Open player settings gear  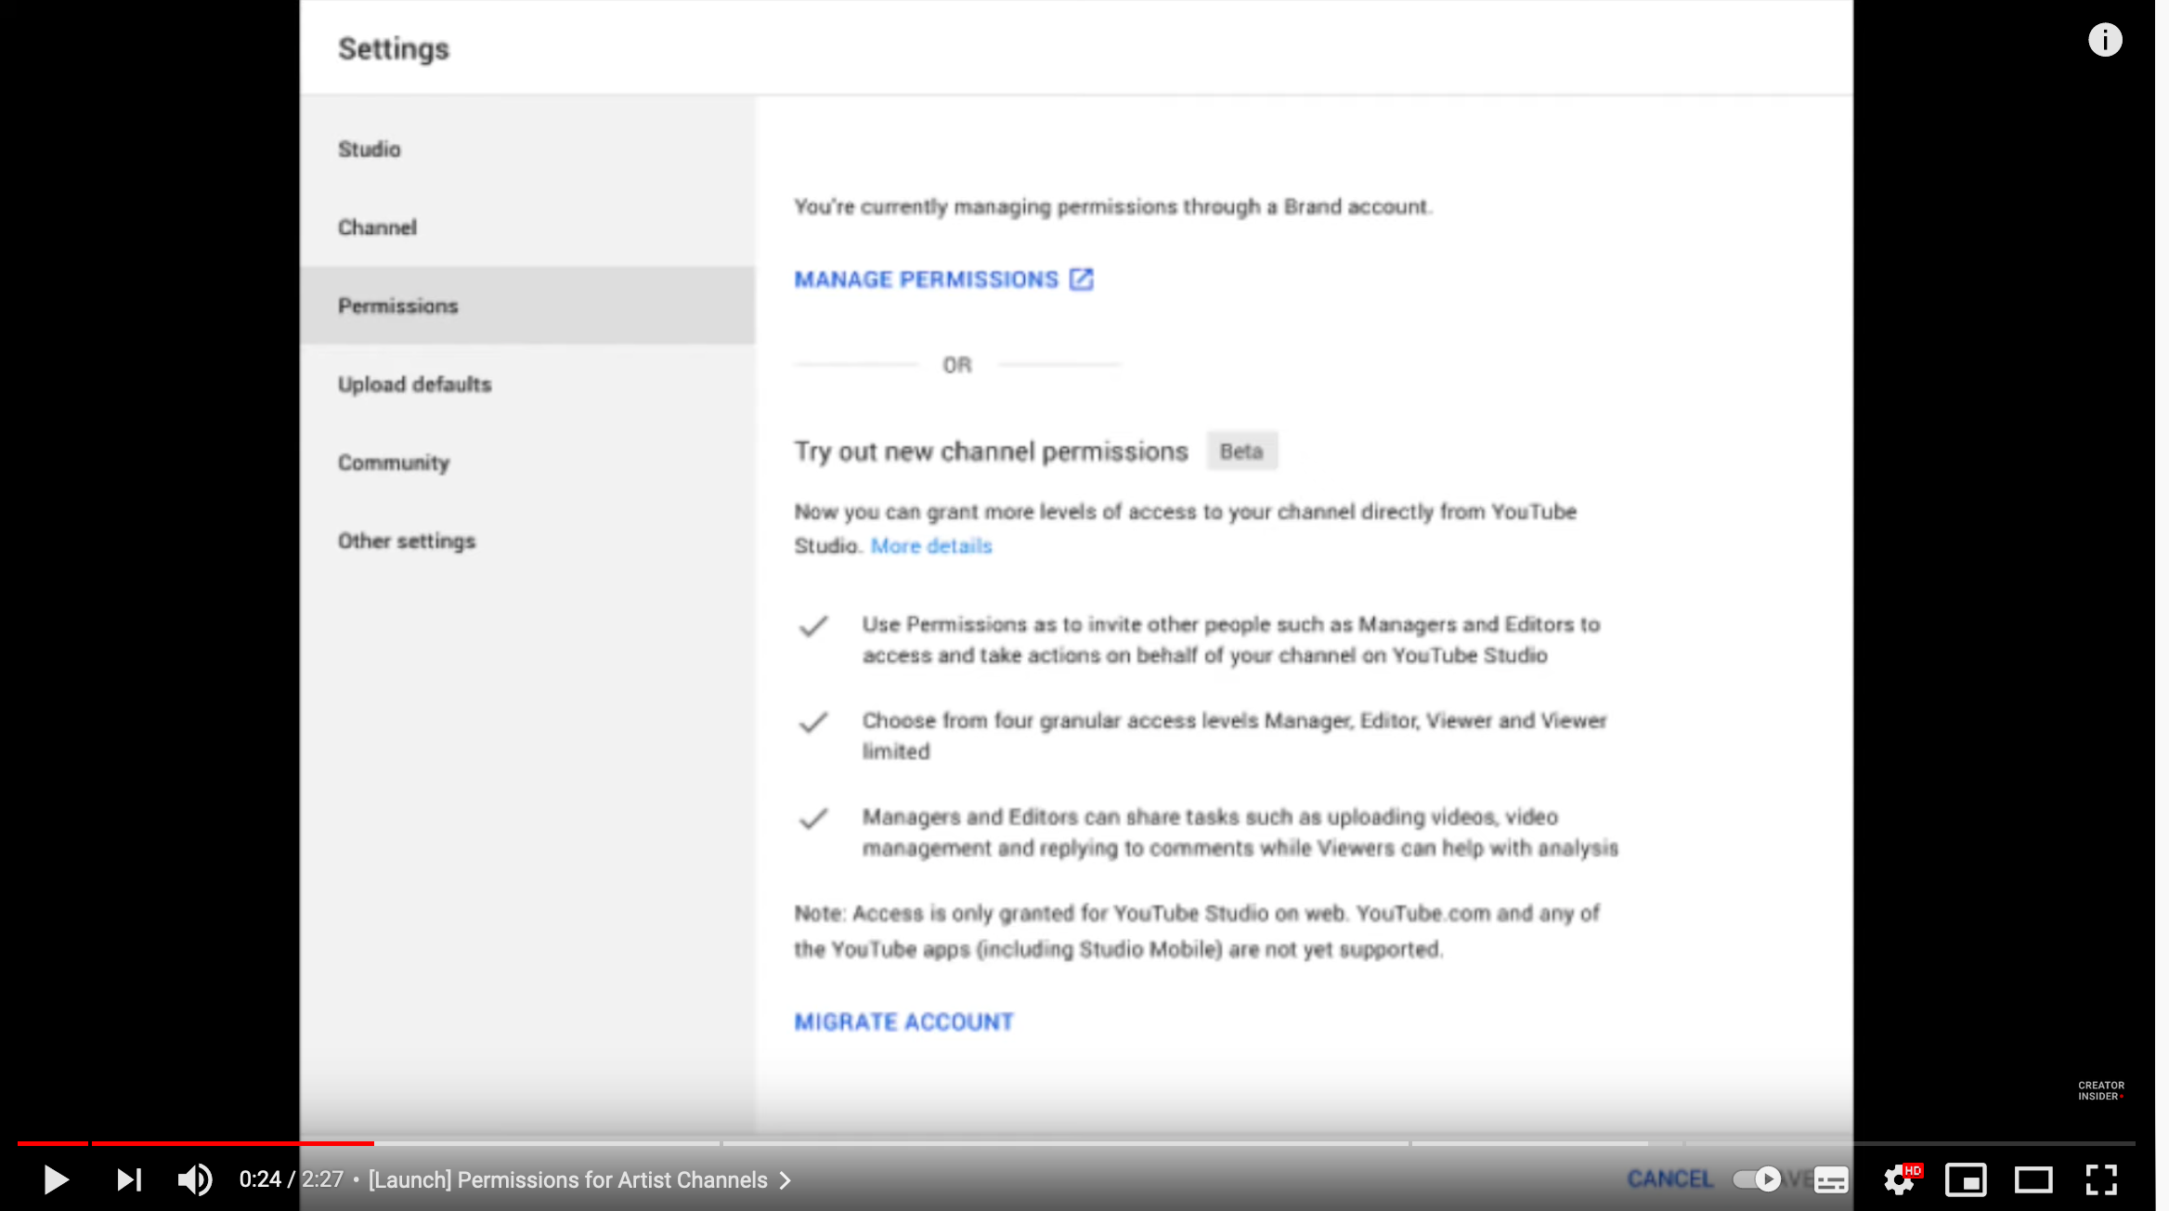click(x=1899, y=1179)
